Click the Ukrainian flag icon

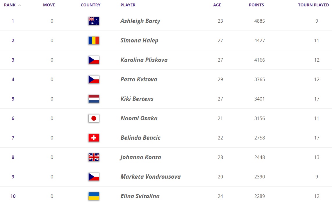(x=94, y=196)
